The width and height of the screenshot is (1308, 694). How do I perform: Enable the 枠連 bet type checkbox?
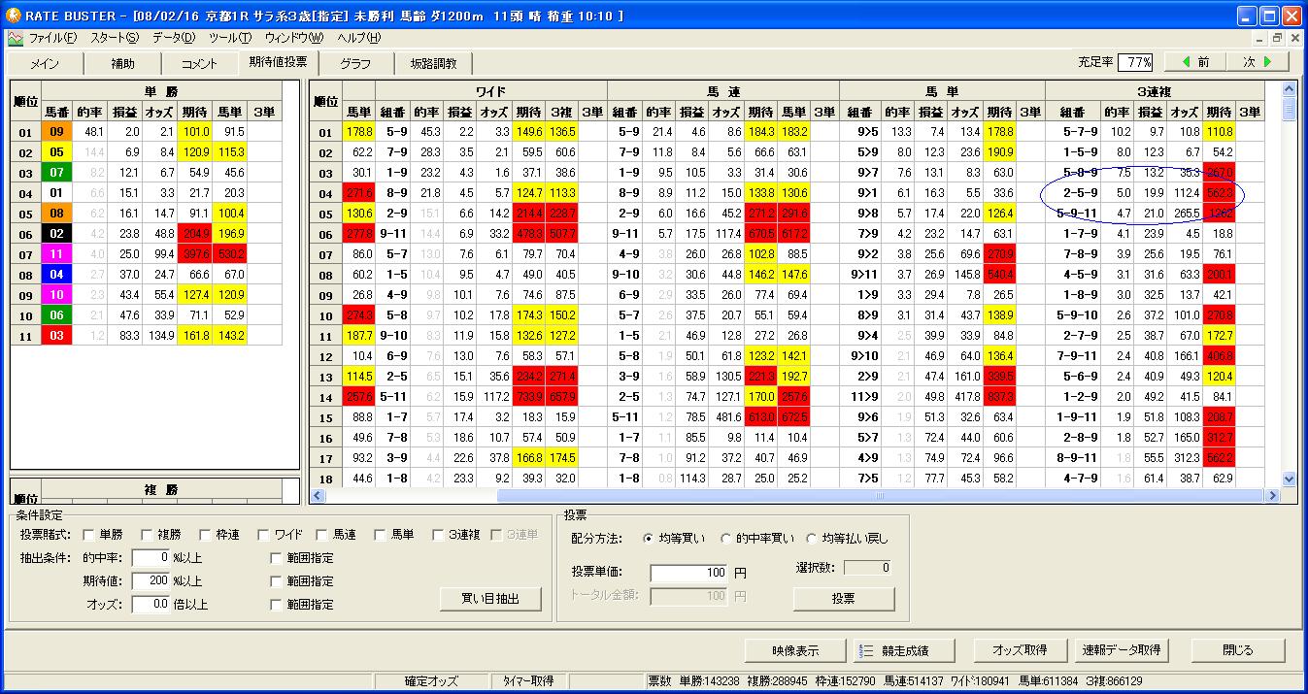pyautogui.click(x=206, y=535)
